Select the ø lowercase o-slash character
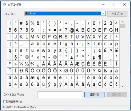The image size is (131, 111). 21,85
